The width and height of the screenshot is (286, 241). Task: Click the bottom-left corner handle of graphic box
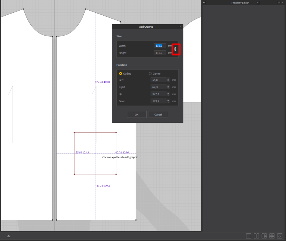[x=74, y=174]
